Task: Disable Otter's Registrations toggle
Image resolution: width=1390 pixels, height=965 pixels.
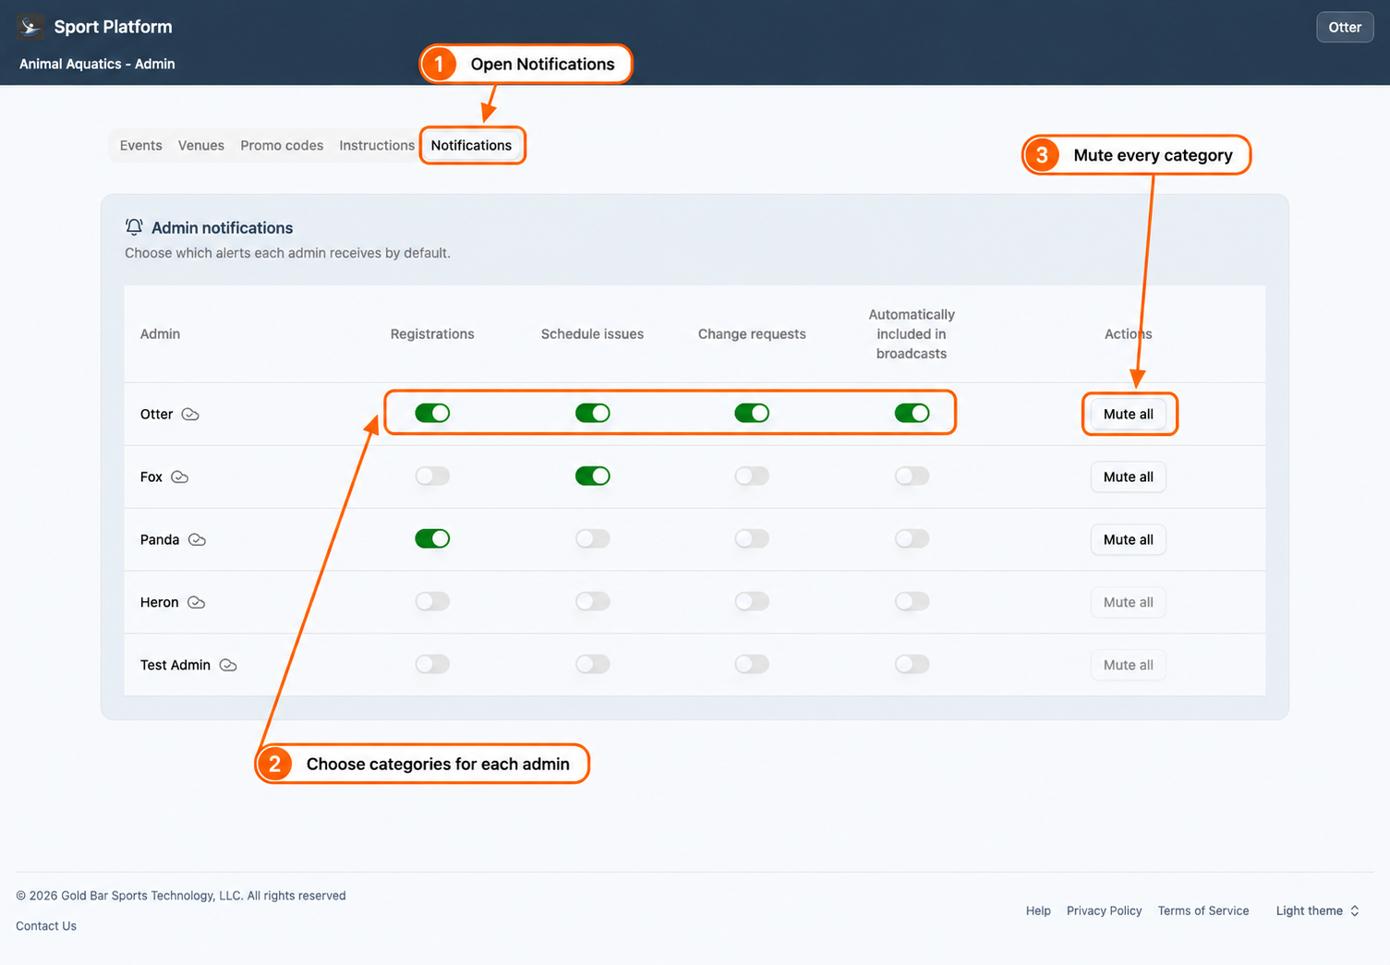Action: 432,413
